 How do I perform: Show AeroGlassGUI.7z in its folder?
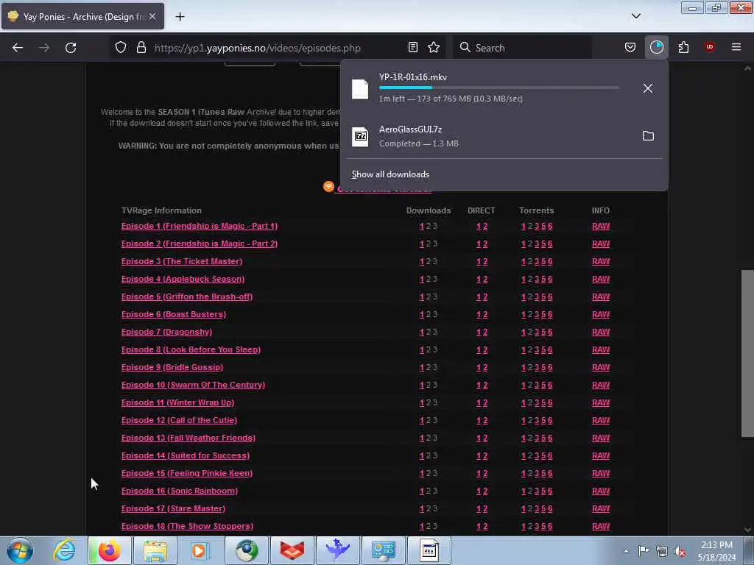[x=648, y=136]
